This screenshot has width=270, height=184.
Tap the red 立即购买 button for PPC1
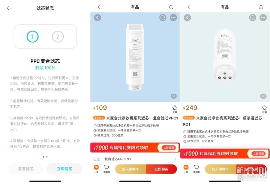161,169
